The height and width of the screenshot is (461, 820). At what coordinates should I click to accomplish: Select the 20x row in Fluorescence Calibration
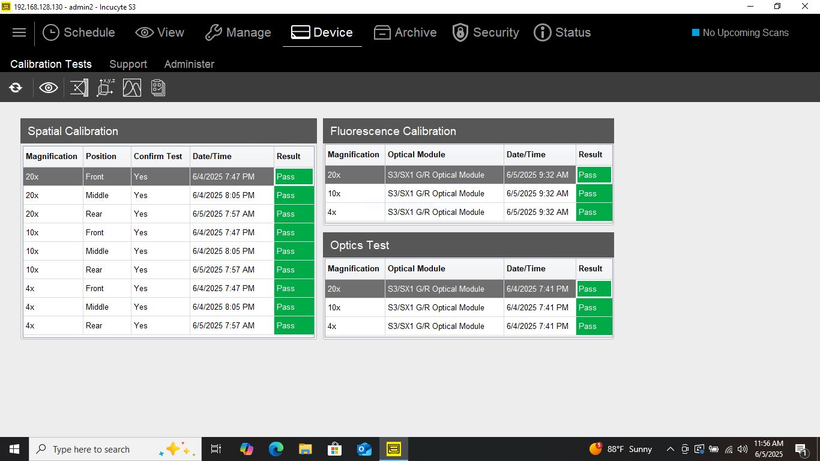tap(469, 175)
